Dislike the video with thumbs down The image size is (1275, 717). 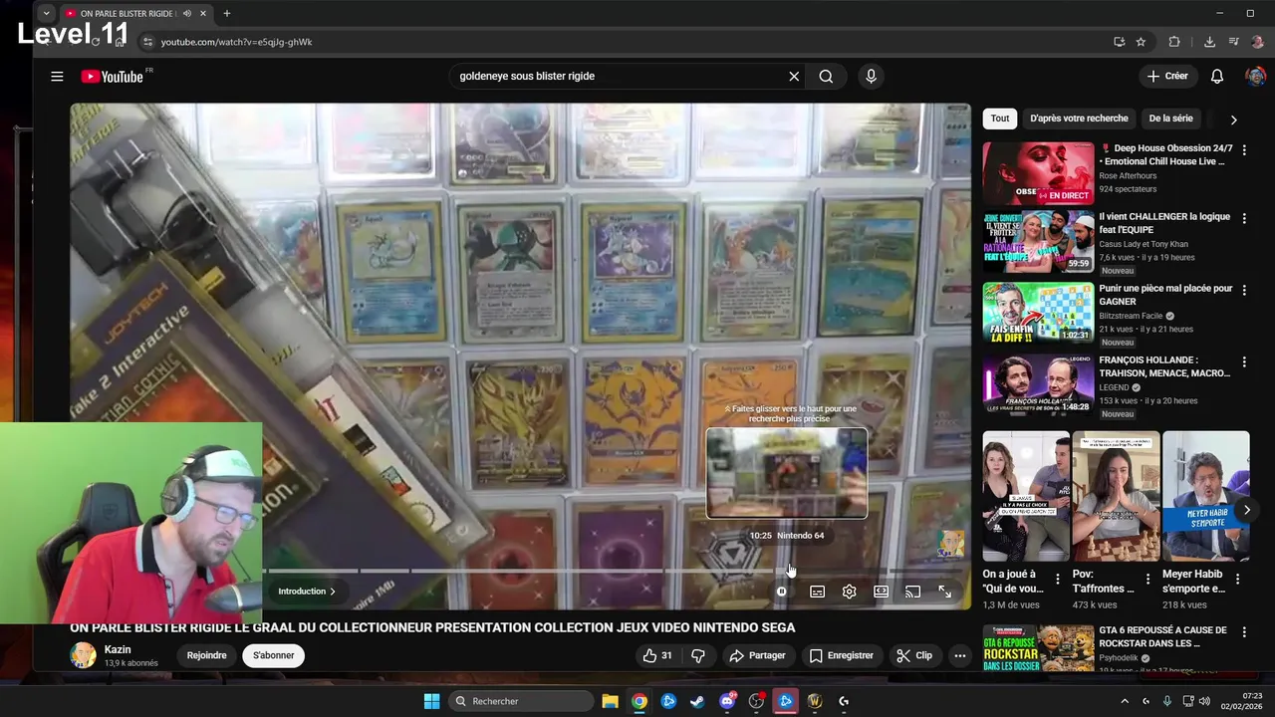(698, 655)
